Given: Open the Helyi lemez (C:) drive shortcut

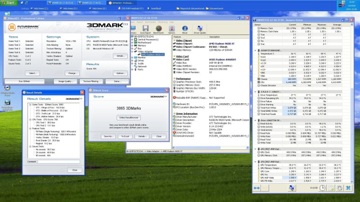Looking at the screenshot, I should coord(39,9).
